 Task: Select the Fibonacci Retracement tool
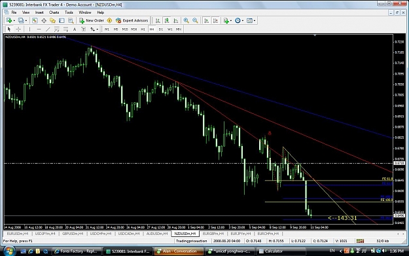click(65, 29)
